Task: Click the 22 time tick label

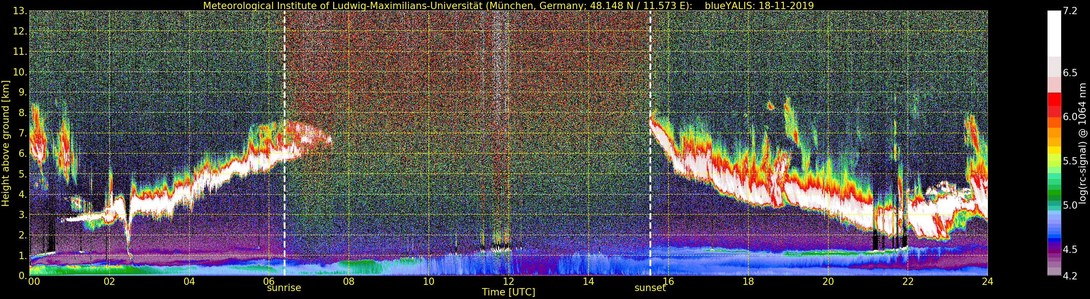Action: click(908, 282)
